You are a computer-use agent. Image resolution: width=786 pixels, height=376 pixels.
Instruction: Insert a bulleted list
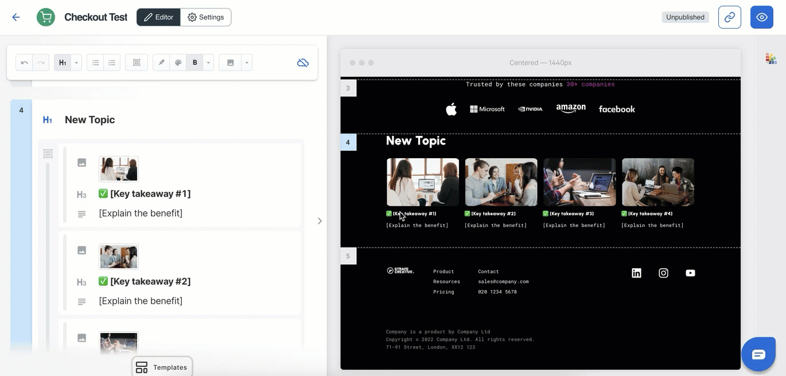coord(95,62)
